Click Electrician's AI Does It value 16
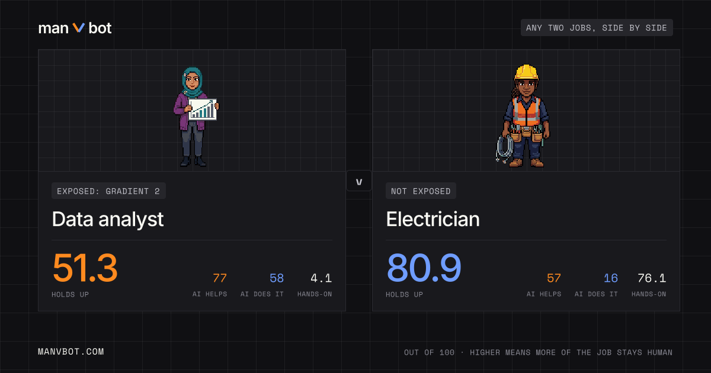The height and width of the screenshot is (373, 711). coord(611,278)
